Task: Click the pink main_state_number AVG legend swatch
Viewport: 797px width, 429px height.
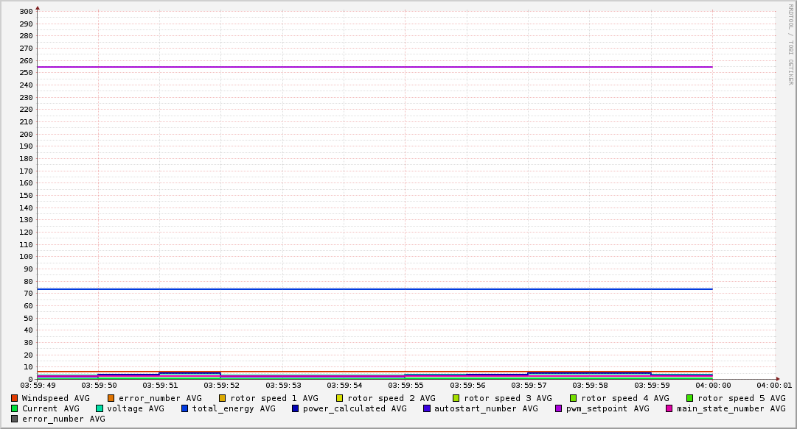Action: (669, 408)
